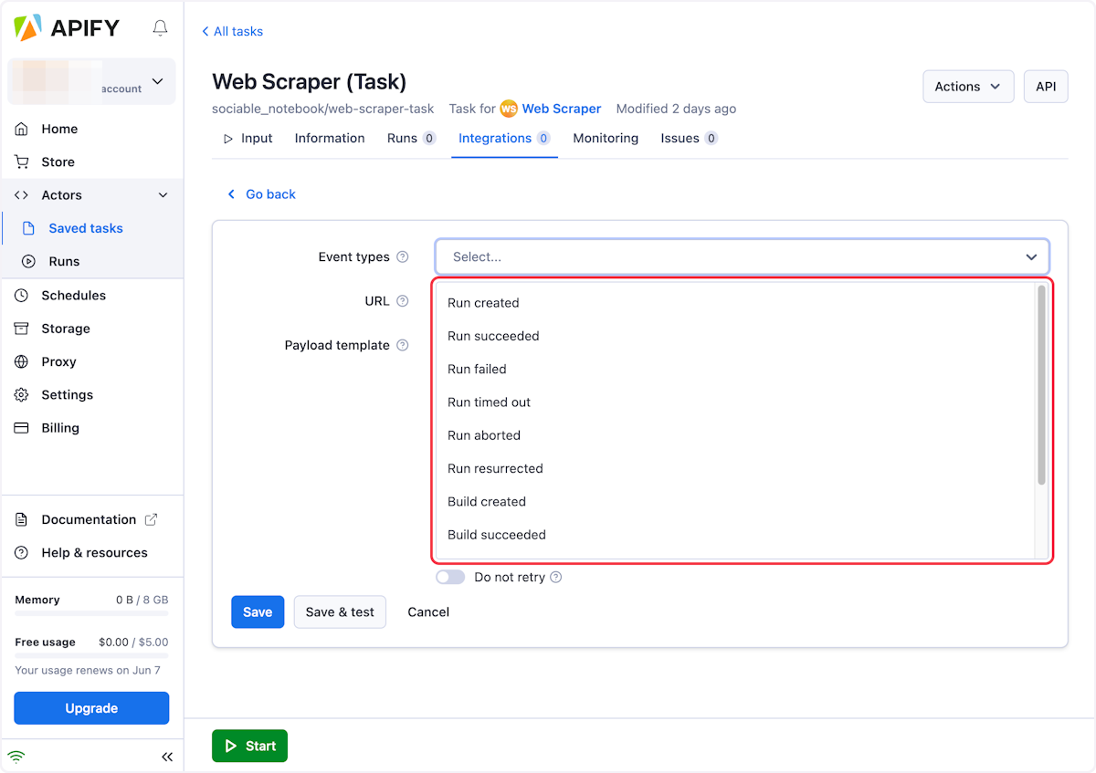The width and height of the screenshot is (1096, 773).
Task: Click the Schedules clock icon
Action: pos(22,296)
